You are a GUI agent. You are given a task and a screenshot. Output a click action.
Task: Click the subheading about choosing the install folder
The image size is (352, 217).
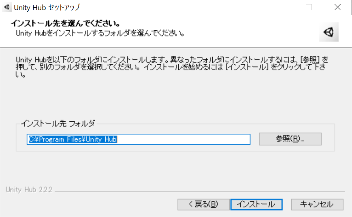[x=100, y=33]
